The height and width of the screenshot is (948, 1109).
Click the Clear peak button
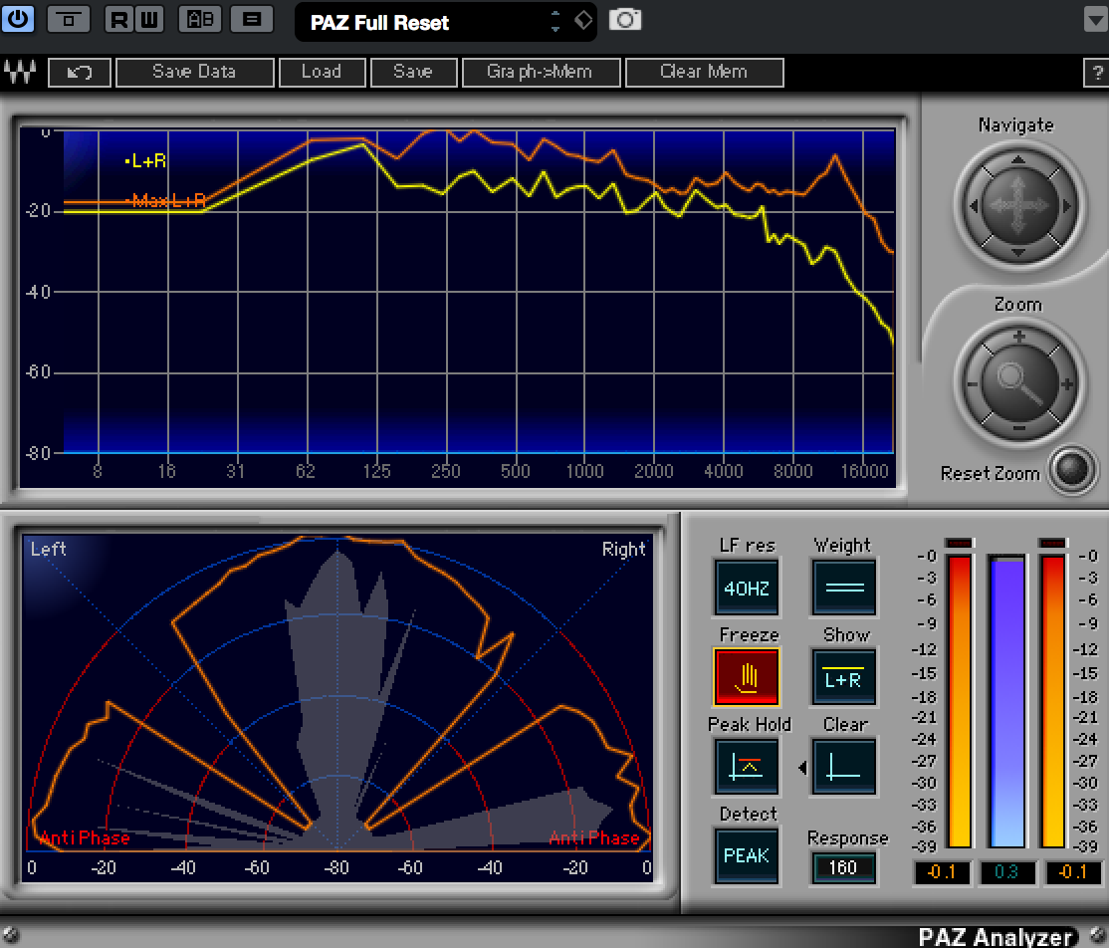[x=844, y=767]
